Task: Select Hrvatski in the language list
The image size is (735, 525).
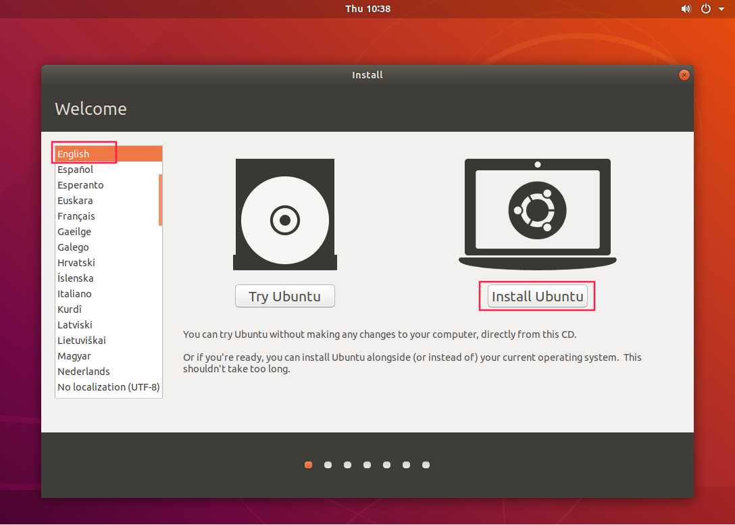Action: [x=107, y=262]
